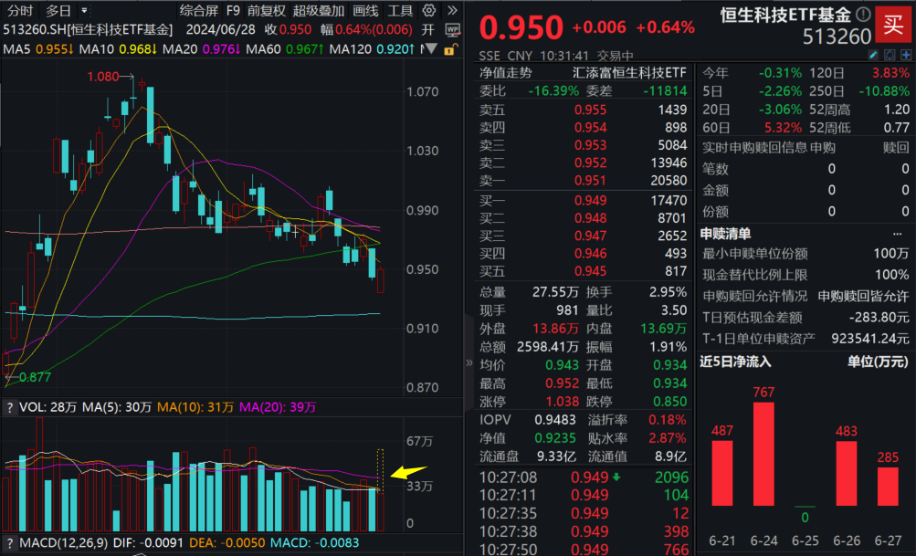Click the 申赎清单 heading
The image size is (916, 556).
(725, 235)
